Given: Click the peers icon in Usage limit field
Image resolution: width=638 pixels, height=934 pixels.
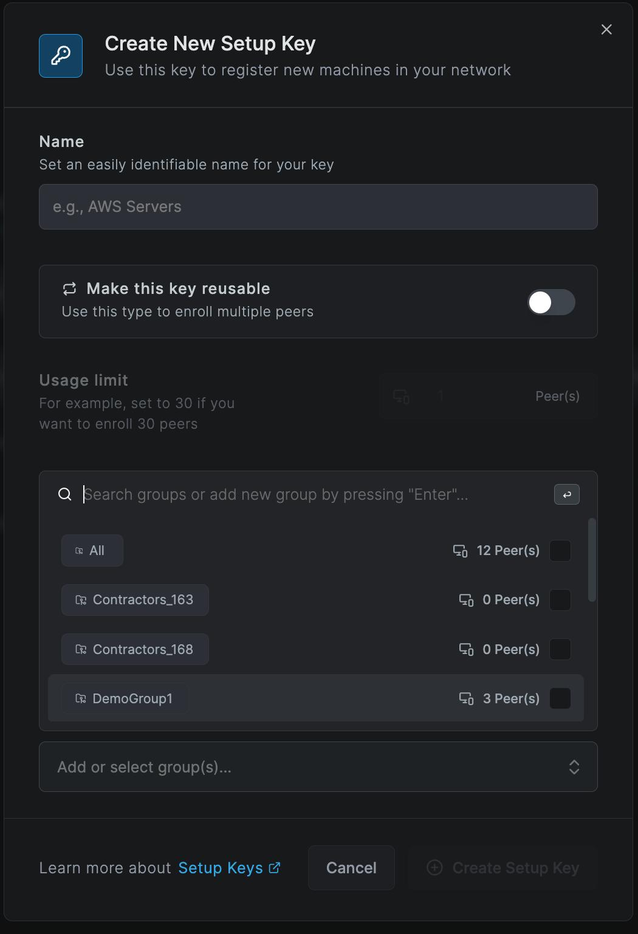Looking at the screenshot, I should click(402, 397).
